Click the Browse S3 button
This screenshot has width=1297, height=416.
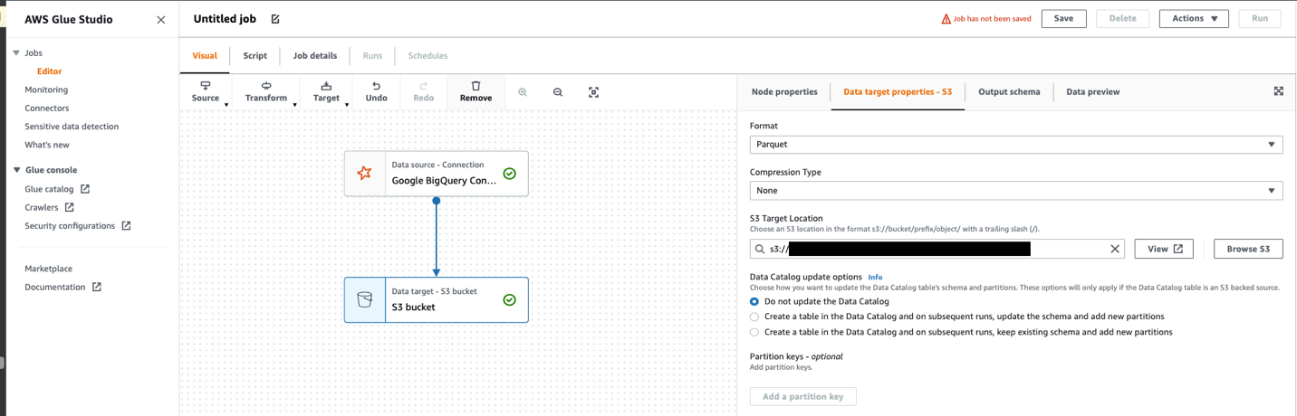[x=1248, y=249]
